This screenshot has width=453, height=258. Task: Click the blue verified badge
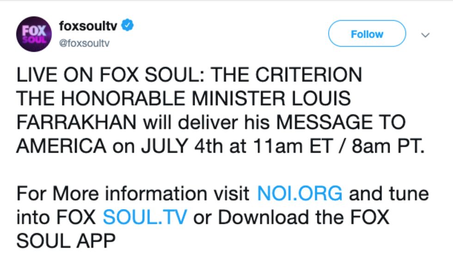(x=128, y=26)
